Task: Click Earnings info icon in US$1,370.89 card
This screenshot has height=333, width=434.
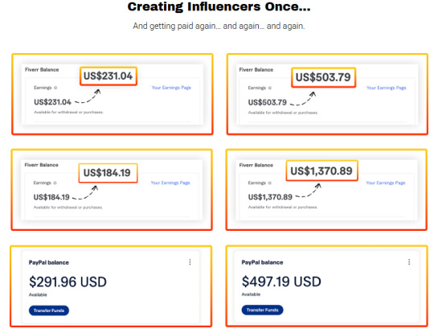Action: coord(269,183)
